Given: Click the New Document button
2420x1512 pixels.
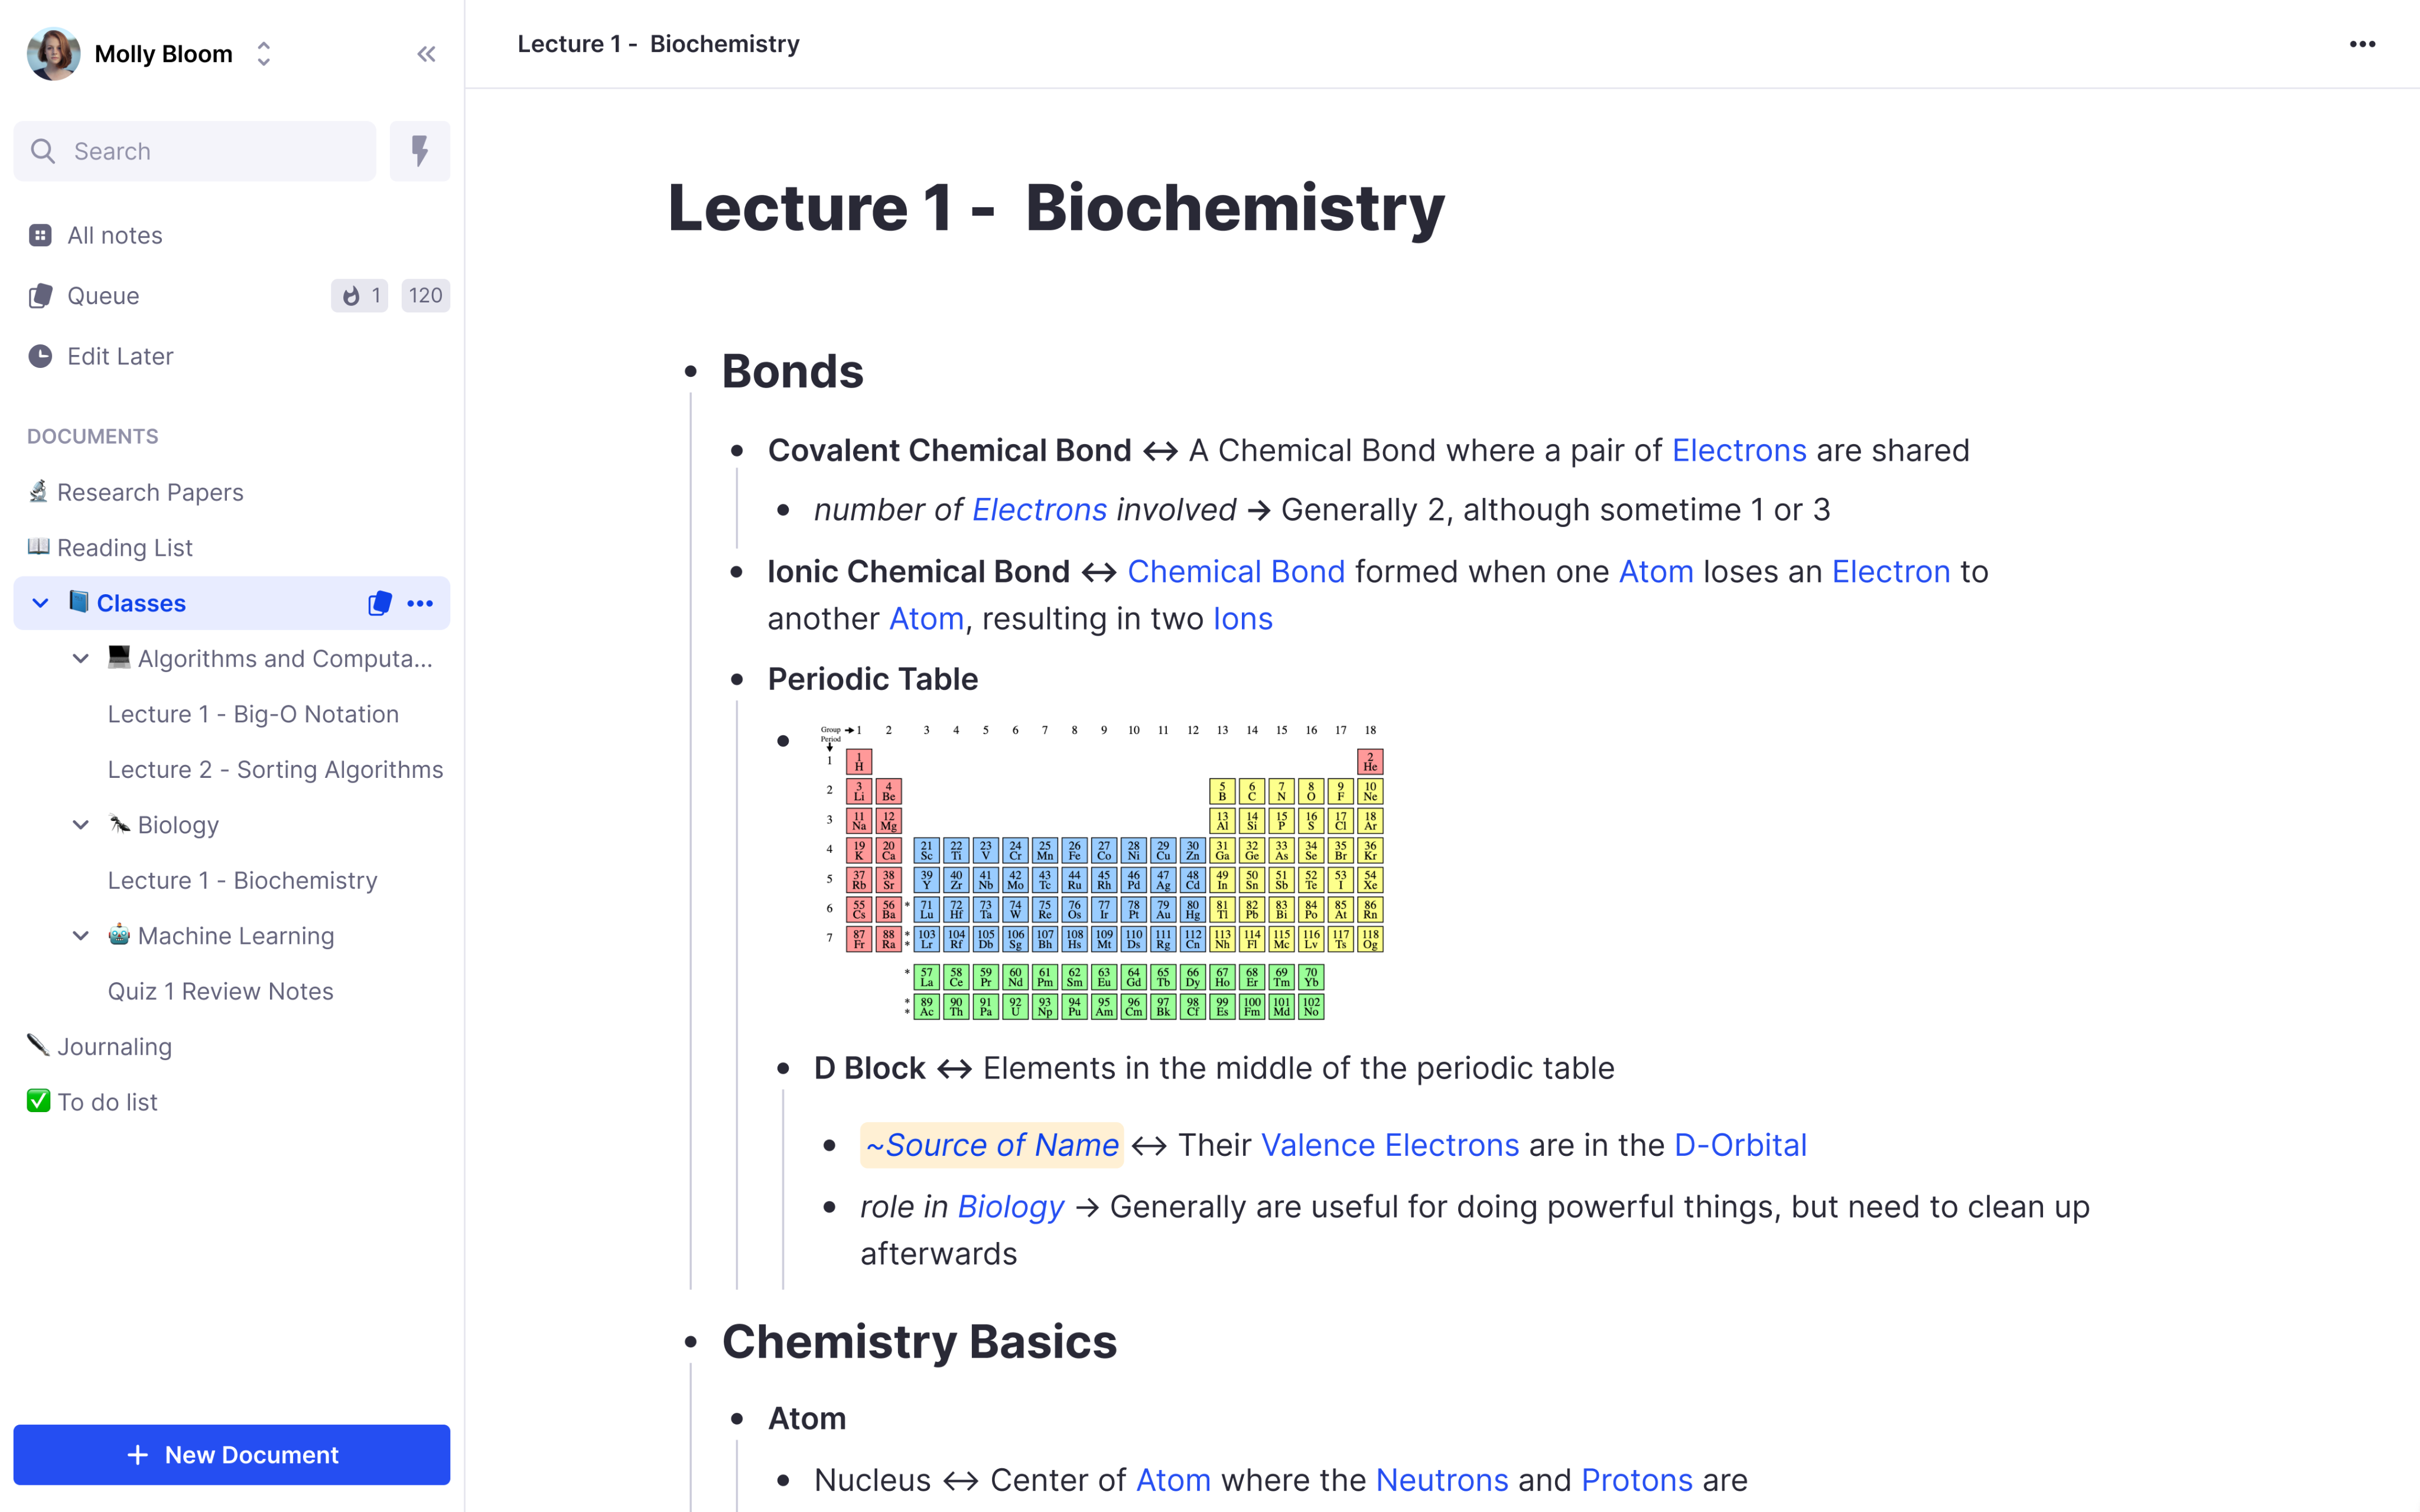Looking at the screenshot, I should click(x=231, y=1455).
